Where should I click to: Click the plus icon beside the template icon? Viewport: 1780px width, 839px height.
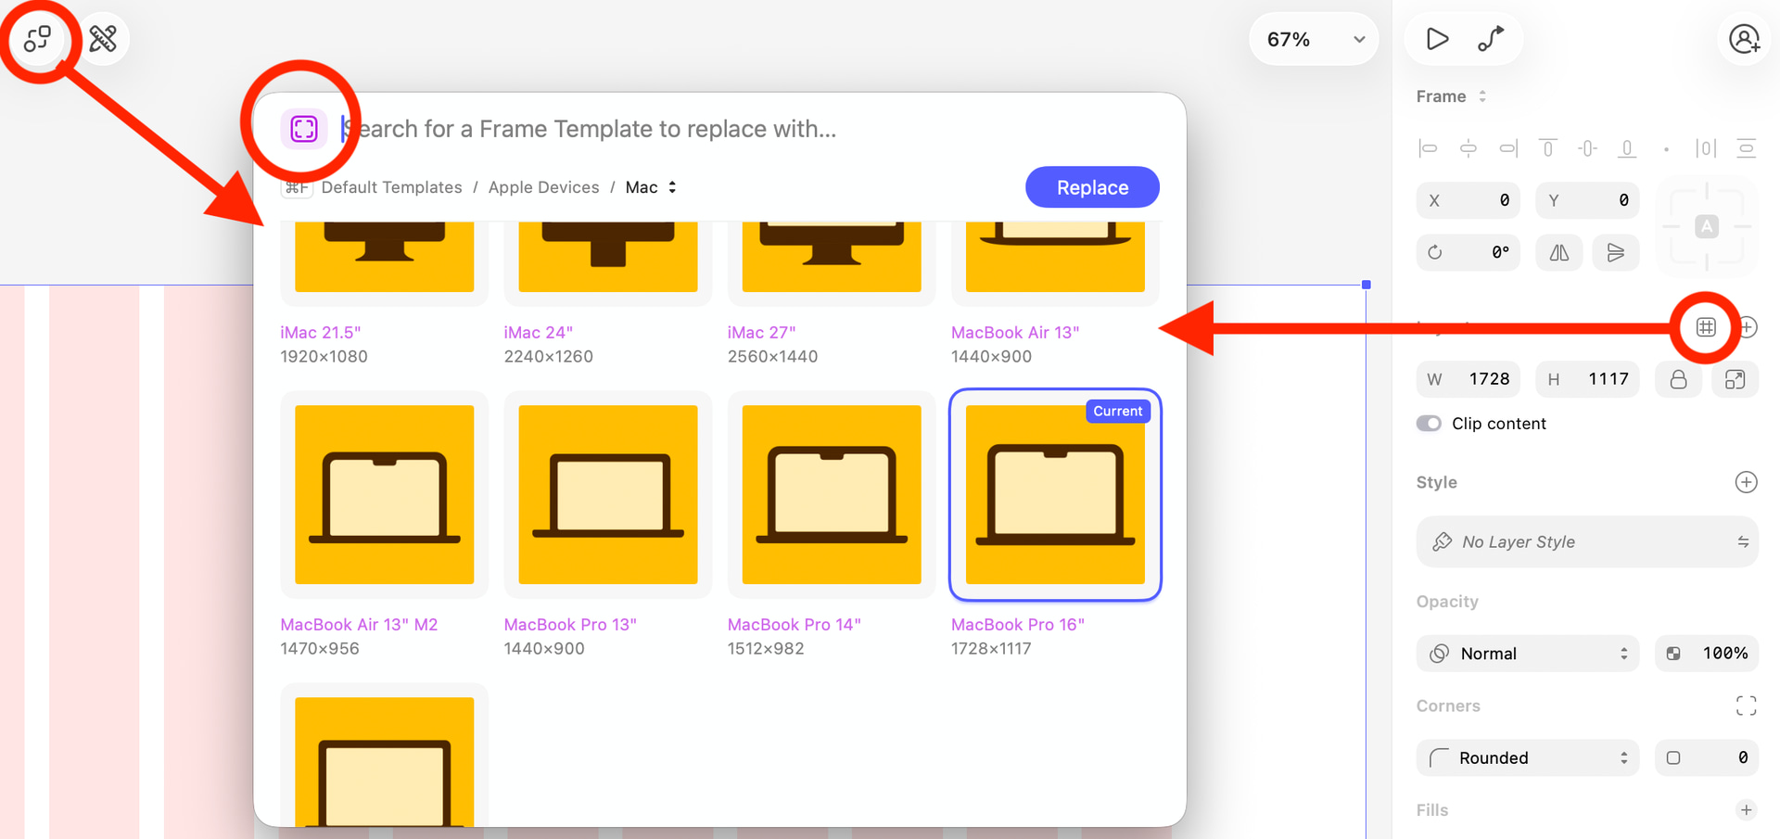tap(1748, 327)
